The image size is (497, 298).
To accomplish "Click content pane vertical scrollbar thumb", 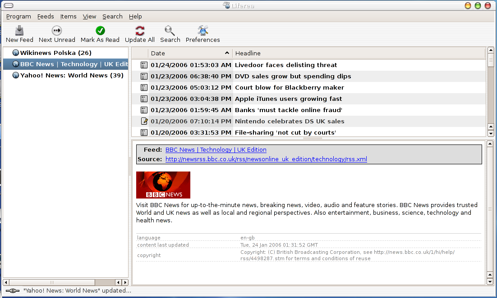I will tap(490, 209).
